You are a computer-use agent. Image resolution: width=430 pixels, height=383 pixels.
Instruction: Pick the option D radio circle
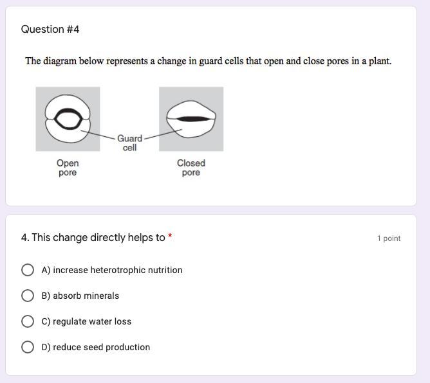(28, 347)
